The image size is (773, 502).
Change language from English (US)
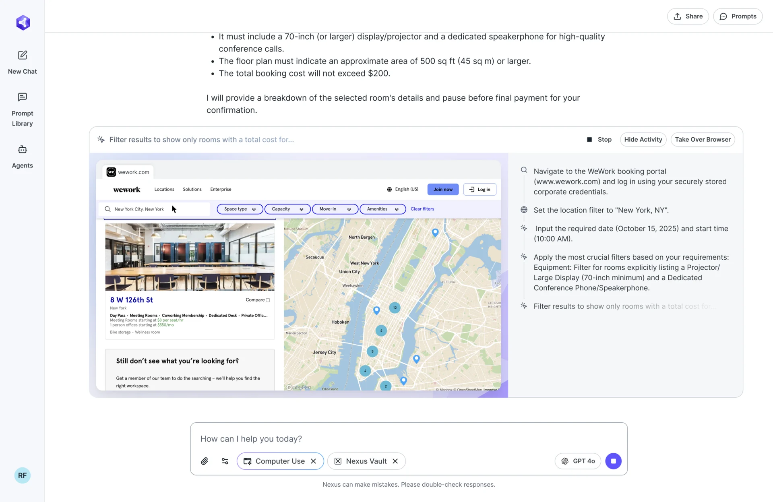point(403,189)
